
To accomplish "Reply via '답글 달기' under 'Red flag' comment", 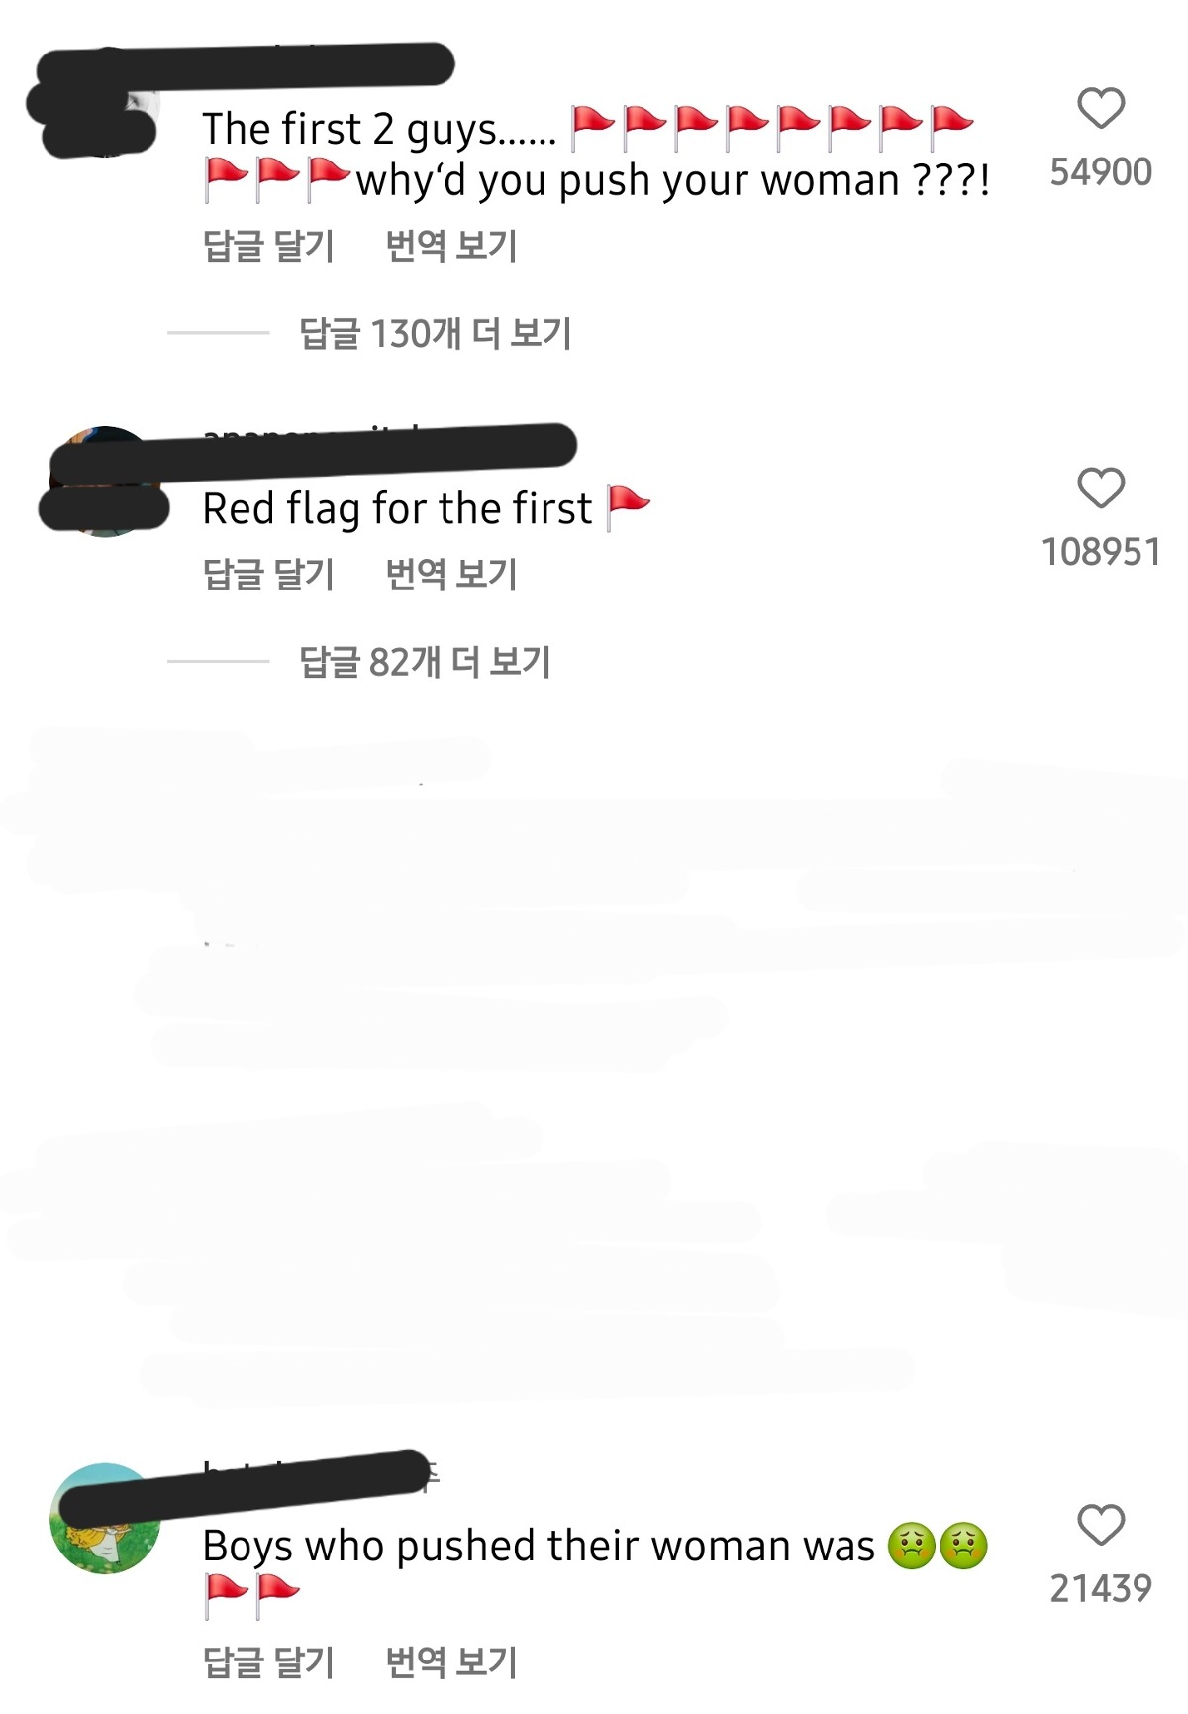I will [268, 574].
